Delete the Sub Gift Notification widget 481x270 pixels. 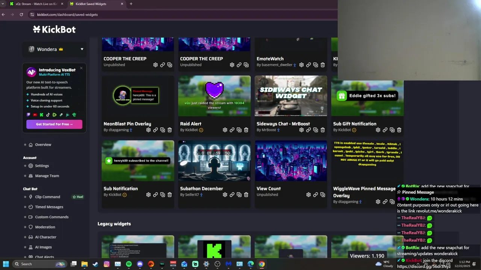point(399,130)
